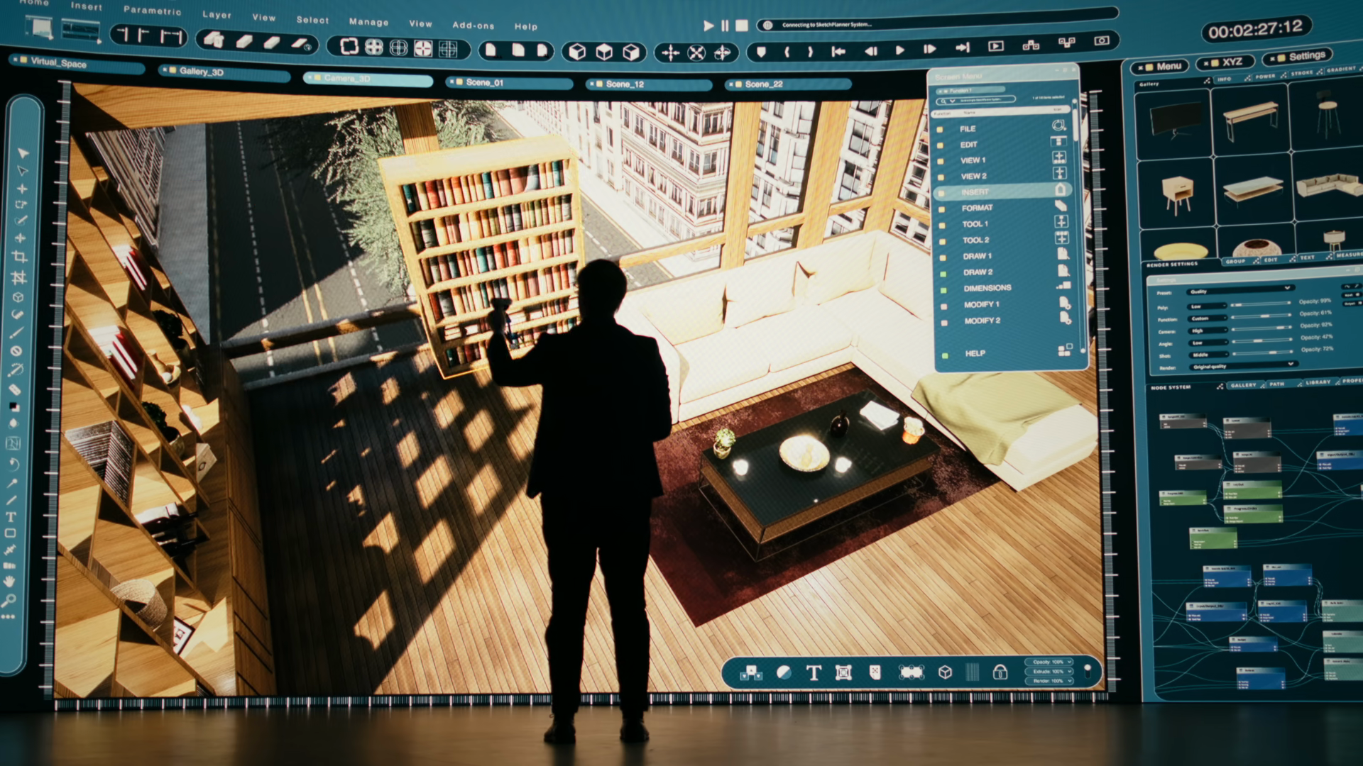Click the lock icon in bottom toolbar
1363x766 pixels.
tap(1000, 672)
